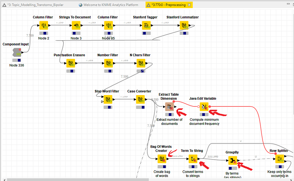Click the Bag Of Words Creator node
The height and width of the screenshot is (181, 294).
162,158
